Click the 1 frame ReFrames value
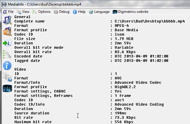190x124 pixels. coord(123,96)
